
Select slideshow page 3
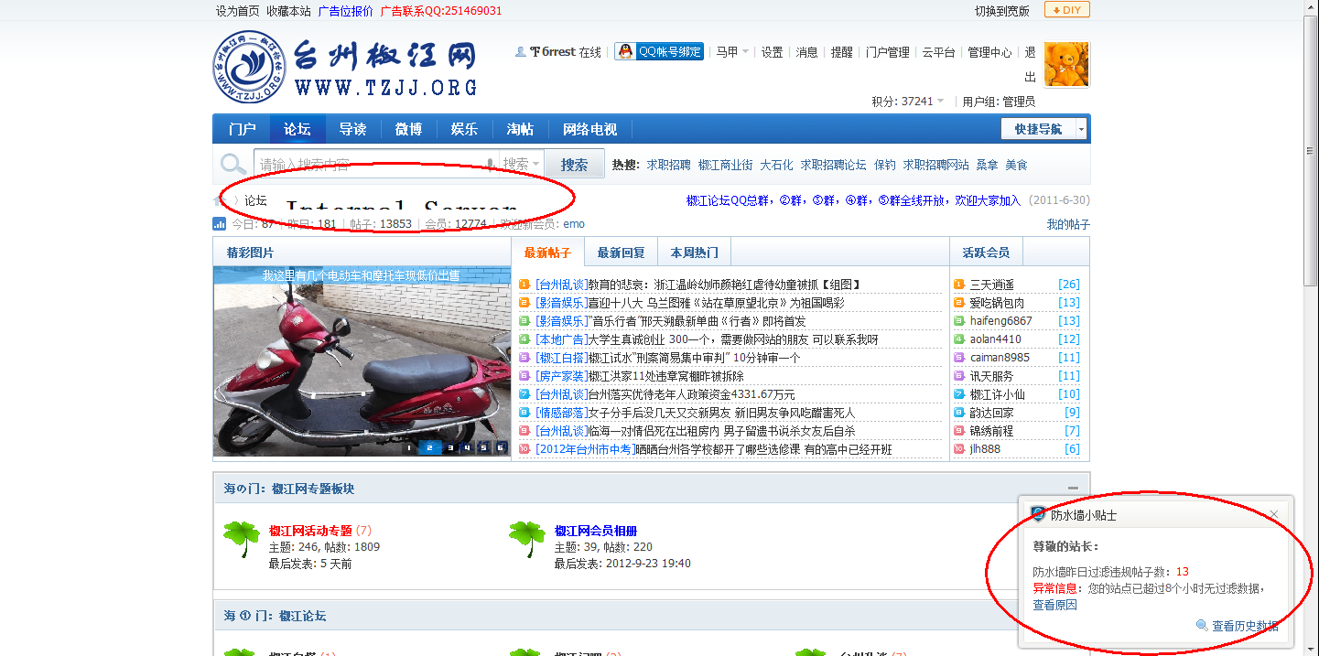pos(450,447)
